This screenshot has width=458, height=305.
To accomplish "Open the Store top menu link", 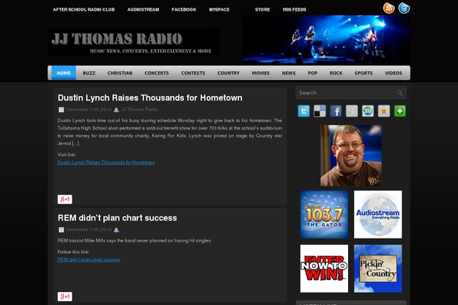I will click(x=263, y=10).
